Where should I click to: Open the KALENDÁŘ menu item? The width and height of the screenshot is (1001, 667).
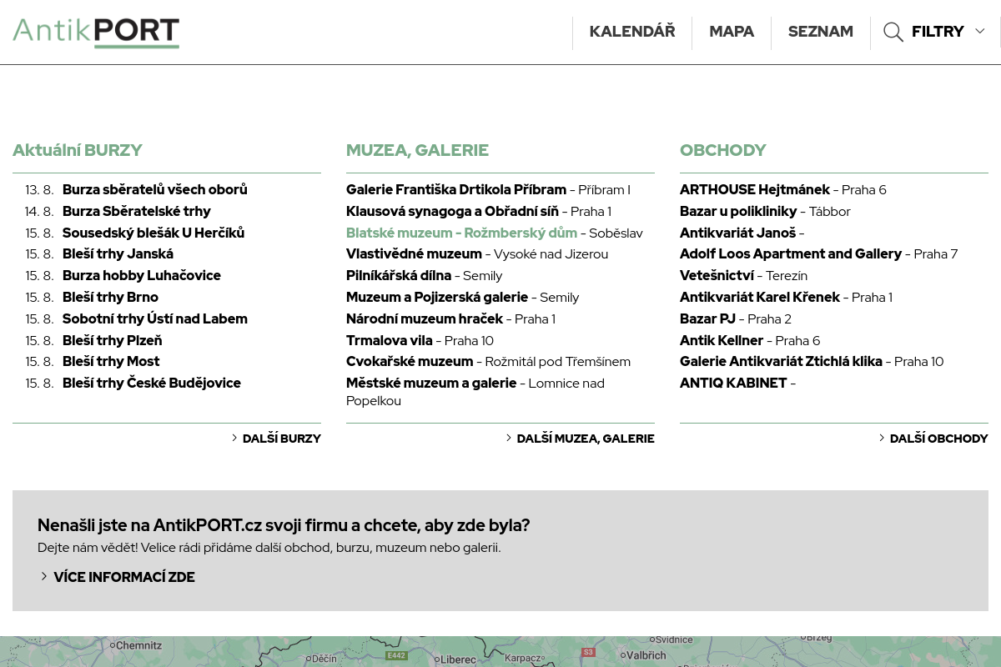(632, 32)
